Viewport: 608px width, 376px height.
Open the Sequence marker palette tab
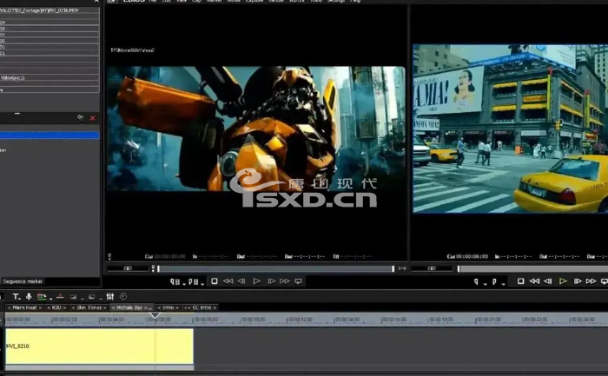(23, 281)
